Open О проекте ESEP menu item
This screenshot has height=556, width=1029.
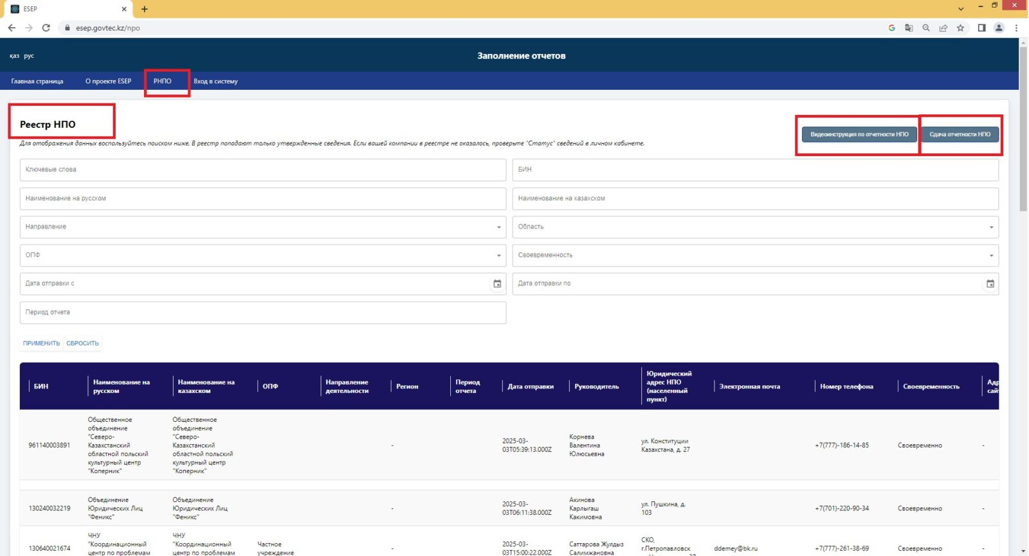click(x=108, y=82)
